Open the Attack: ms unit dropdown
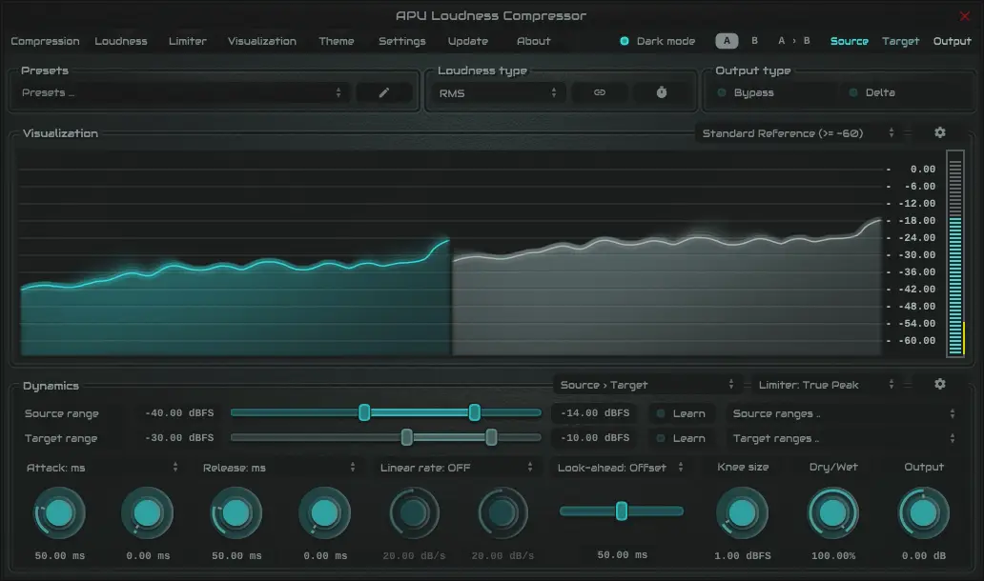The image size is (984, 581). point(102,468)
